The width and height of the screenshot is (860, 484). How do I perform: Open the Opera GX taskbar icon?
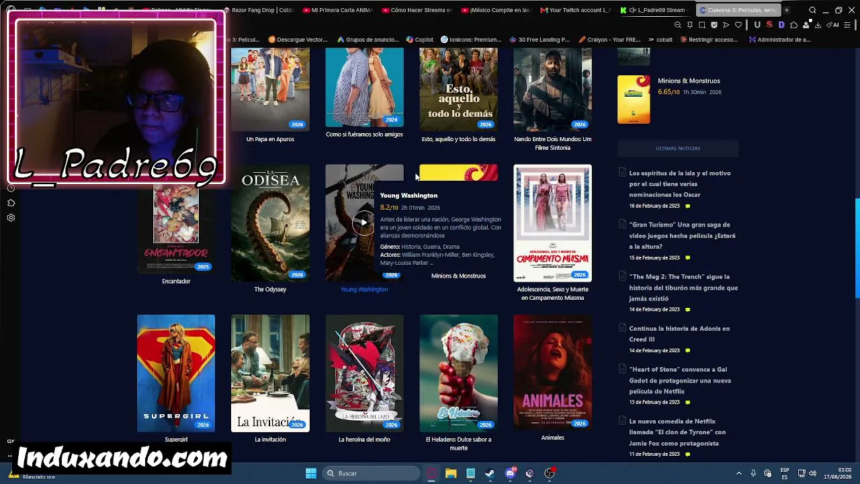[x=431, y=473]
